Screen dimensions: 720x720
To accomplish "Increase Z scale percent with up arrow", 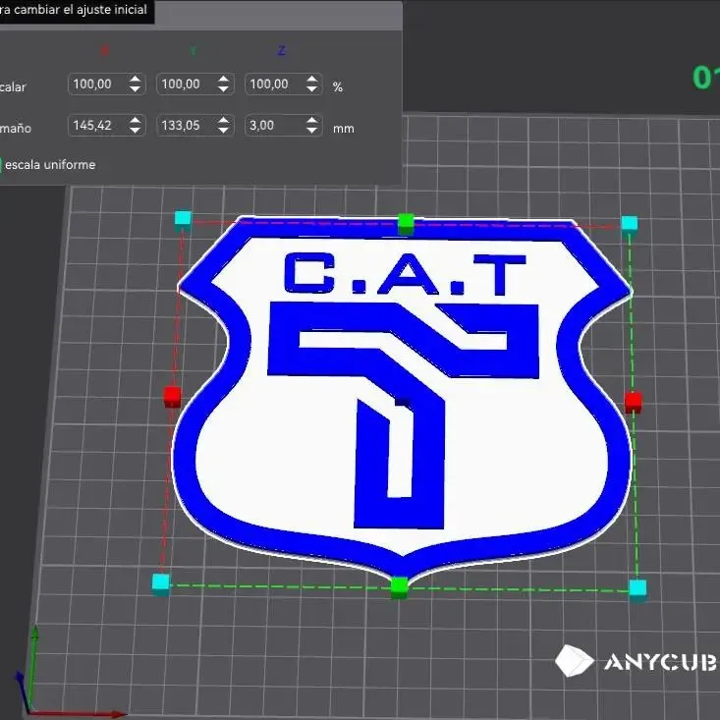I will pyautogui.click(x=312, y=79).
